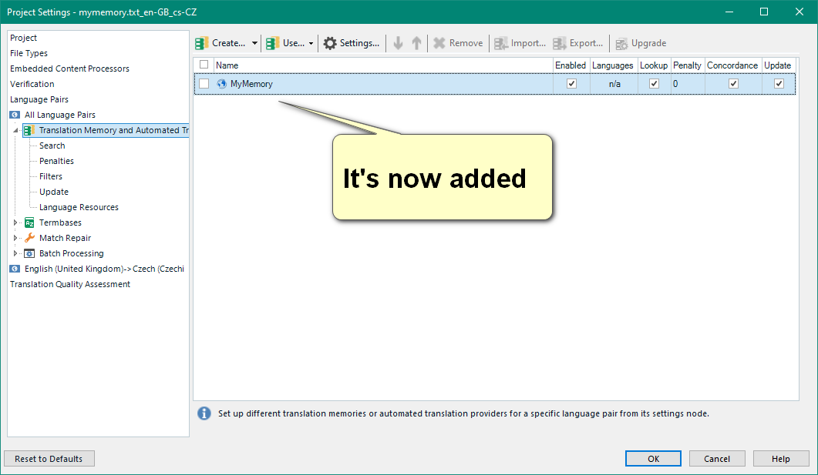
Task: Open the Penalties settings node
Action: click(56, 161)
